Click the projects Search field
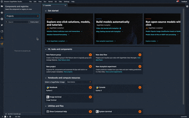This screenshot has height=118, width=189. coord(17,22)
